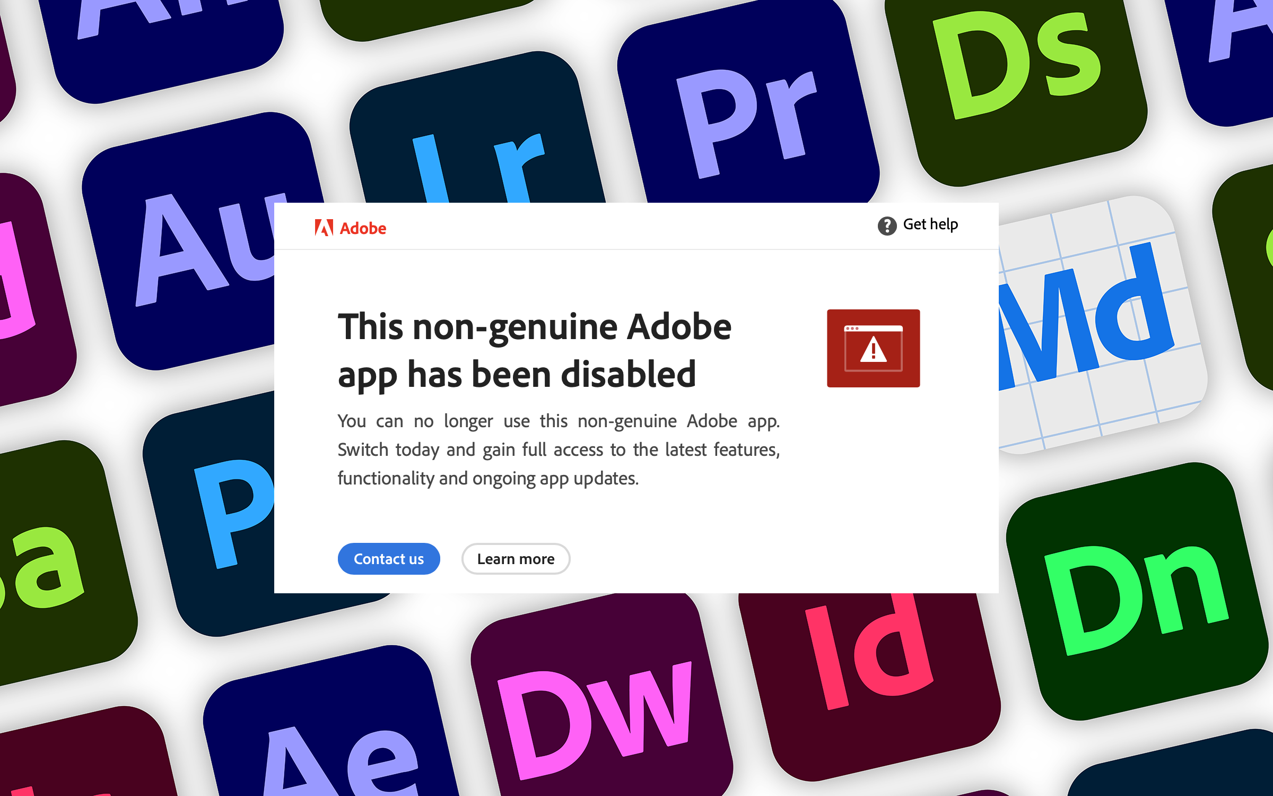The width and height of the screenshot is (1273, 796).
Task: Open the Get help link
Action: 930,225
